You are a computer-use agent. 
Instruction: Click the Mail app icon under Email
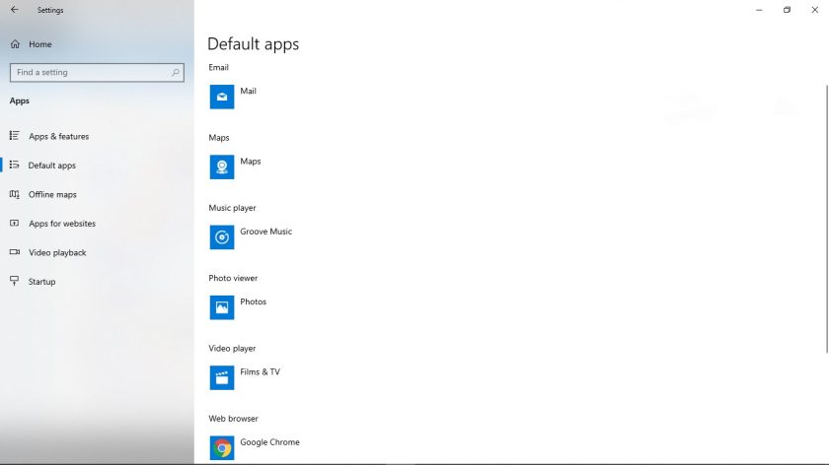coord(221,97)
